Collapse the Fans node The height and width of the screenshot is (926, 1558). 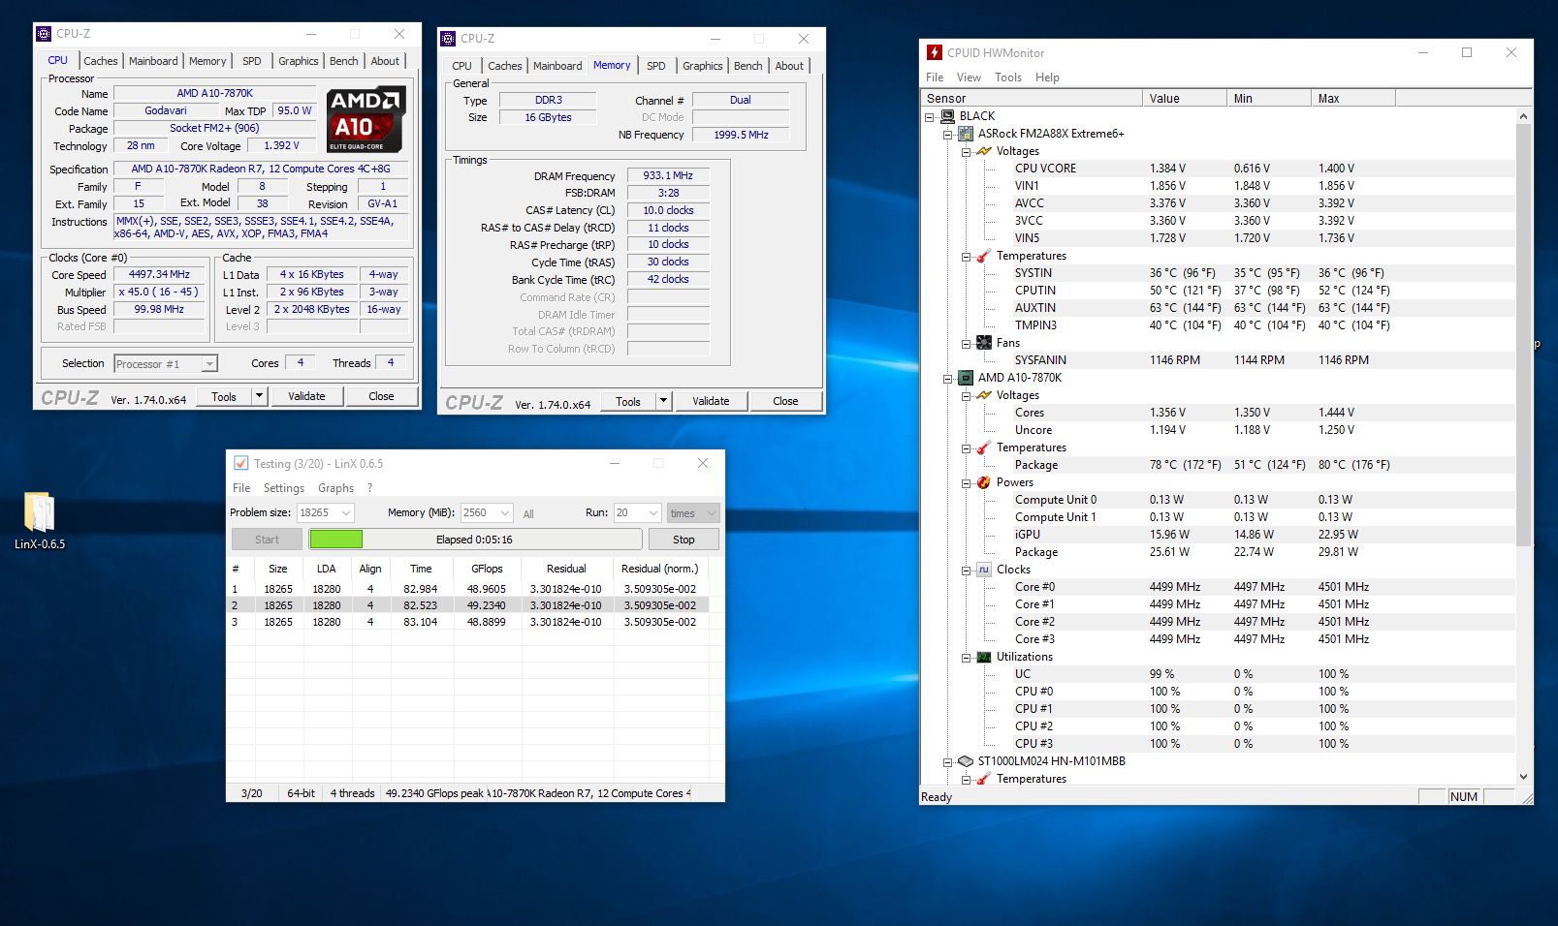pyautogui.click(x=966, y=343)
